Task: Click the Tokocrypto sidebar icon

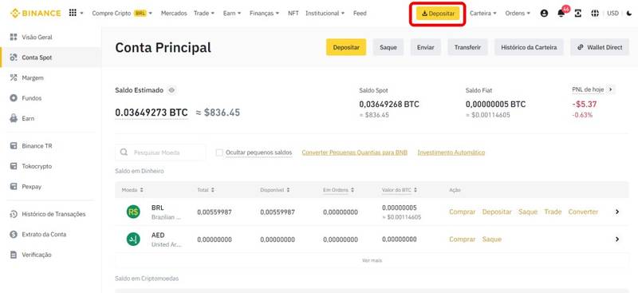Action: point(14,166)
